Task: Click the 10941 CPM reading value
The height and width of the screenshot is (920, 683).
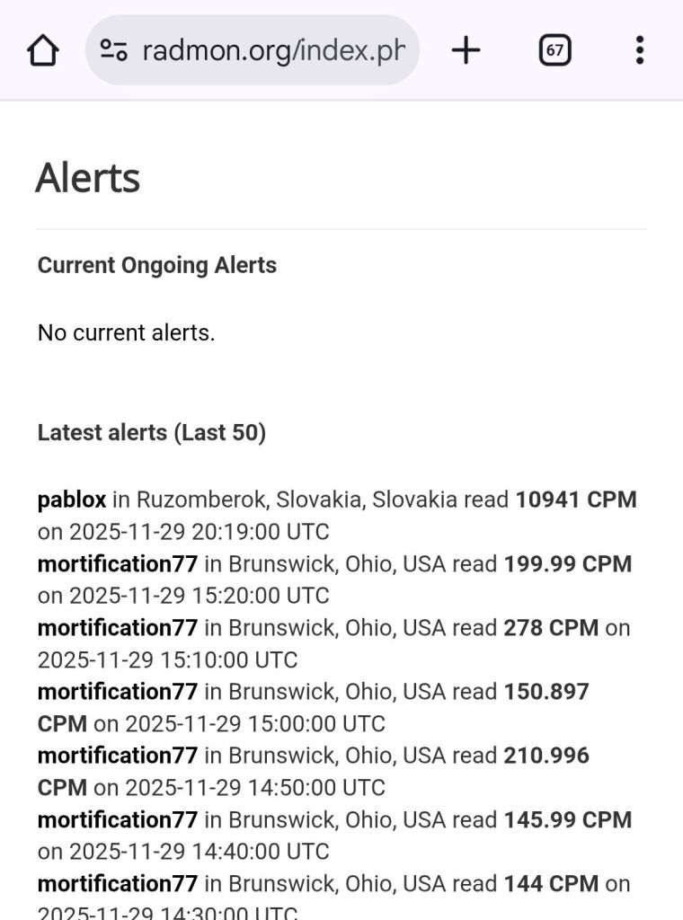Action: (x=575, y=500)
